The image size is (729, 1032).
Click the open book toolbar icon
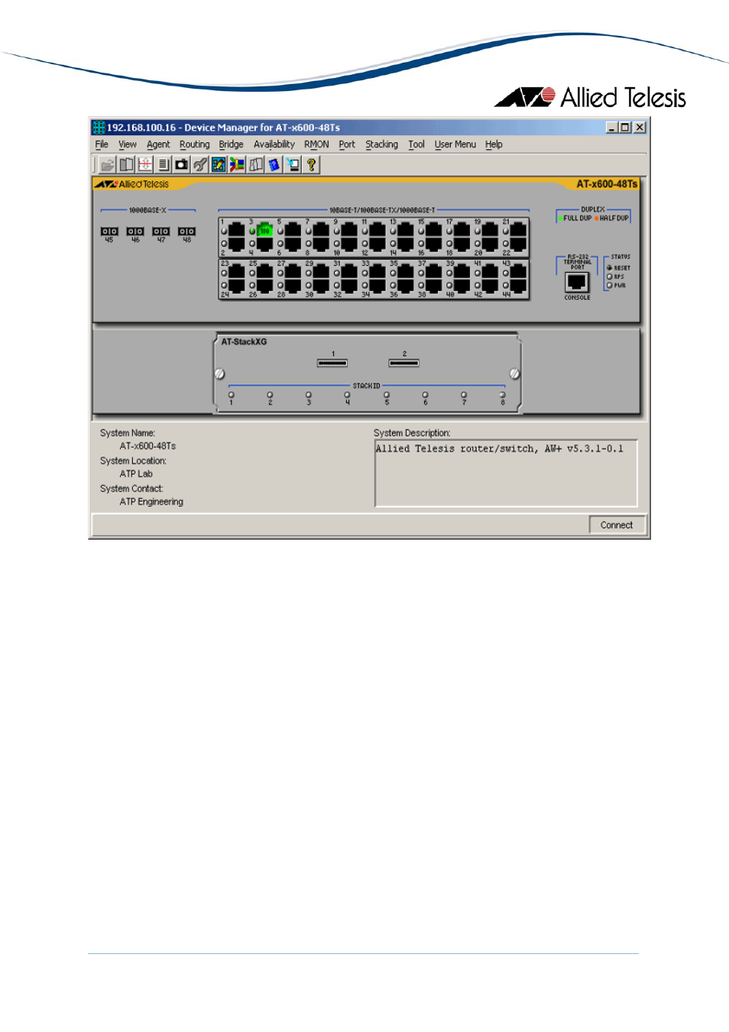pyautogui.click(x=126, y=164)
